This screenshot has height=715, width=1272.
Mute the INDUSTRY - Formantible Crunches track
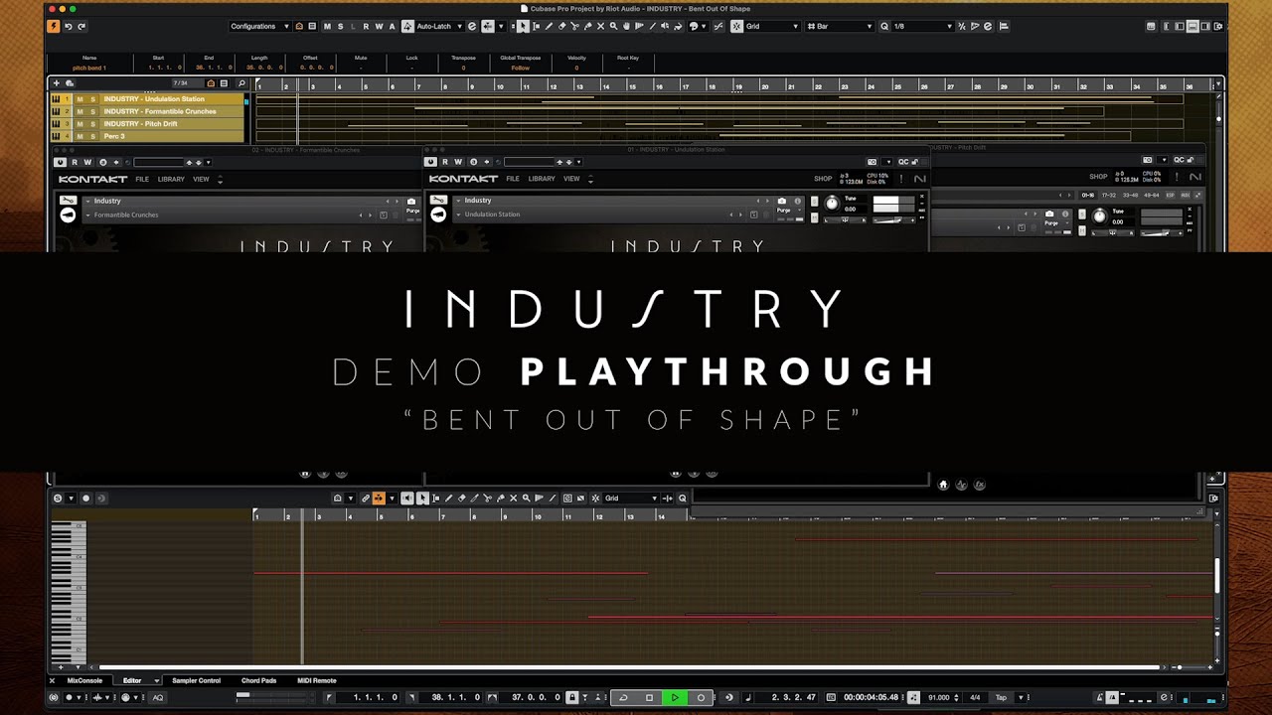79,111
